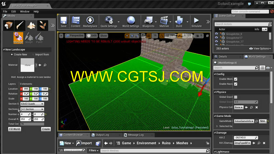Open the Material picker dropdown arrow
This screenshot has height=154, width=274.
[36, 65]
